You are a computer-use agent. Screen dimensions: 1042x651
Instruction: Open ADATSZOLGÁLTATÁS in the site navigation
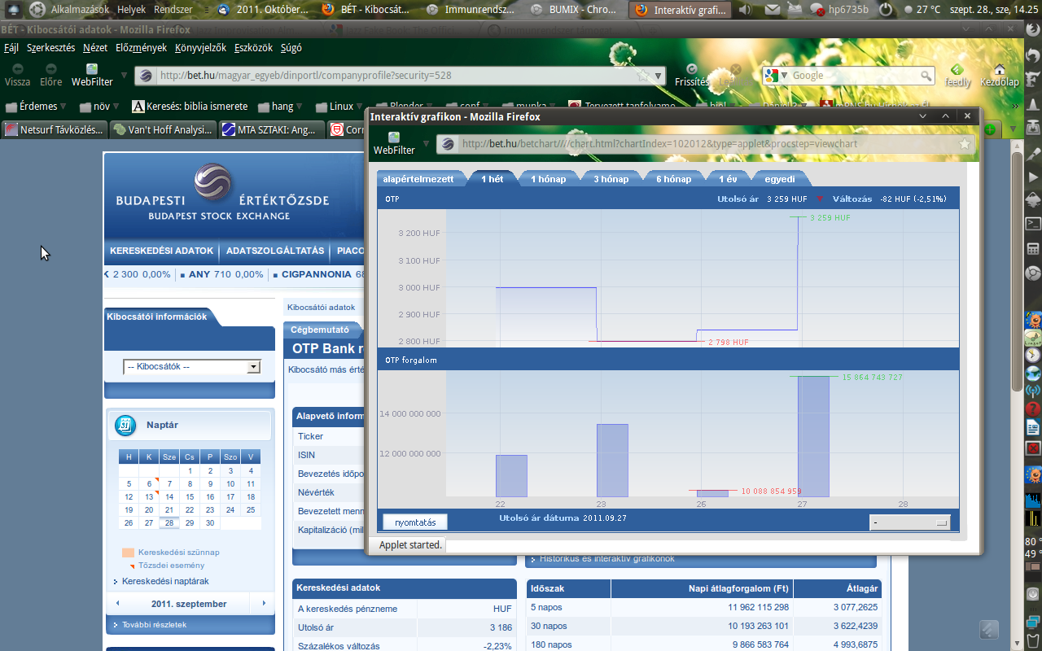(x=275, y=251)
